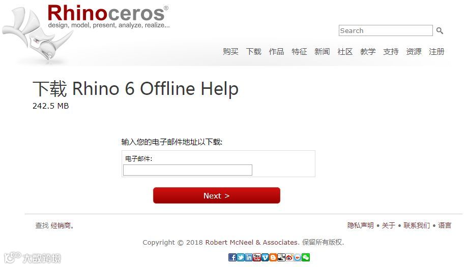Open the YouTube icon in footer
Screen dimensions: 466x267
(257, 257)
